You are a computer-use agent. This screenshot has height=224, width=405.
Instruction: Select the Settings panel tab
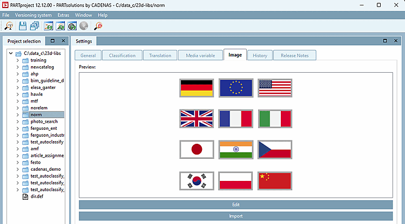84,41
